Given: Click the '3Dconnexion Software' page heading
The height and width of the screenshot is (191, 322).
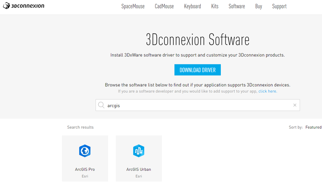Looking at the screenshot, I should [x=198, y=40].
